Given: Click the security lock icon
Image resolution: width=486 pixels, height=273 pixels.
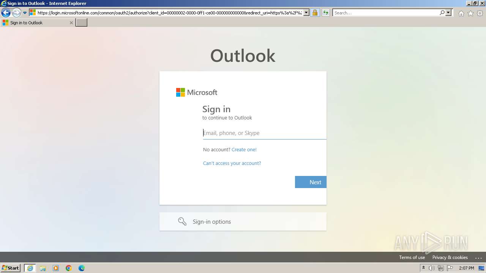Looking at the screenshot, I should [x=315, y=13].
